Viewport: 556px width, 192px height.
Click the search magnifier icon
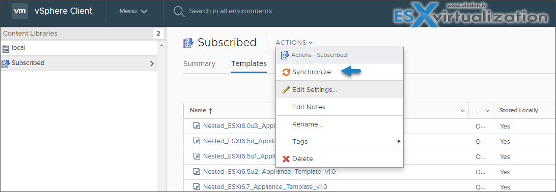[x=178, y=11]
